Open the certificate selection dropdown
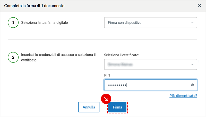The width and height of the screenshot is (206, 117). click(x=150, y=64)
